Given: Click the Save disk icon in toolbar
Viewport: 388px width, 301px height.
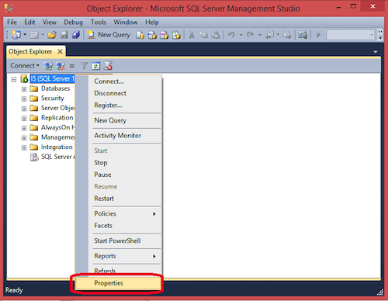Looking at the screenshot, I should pyautogui.click(x=64, y=35).
